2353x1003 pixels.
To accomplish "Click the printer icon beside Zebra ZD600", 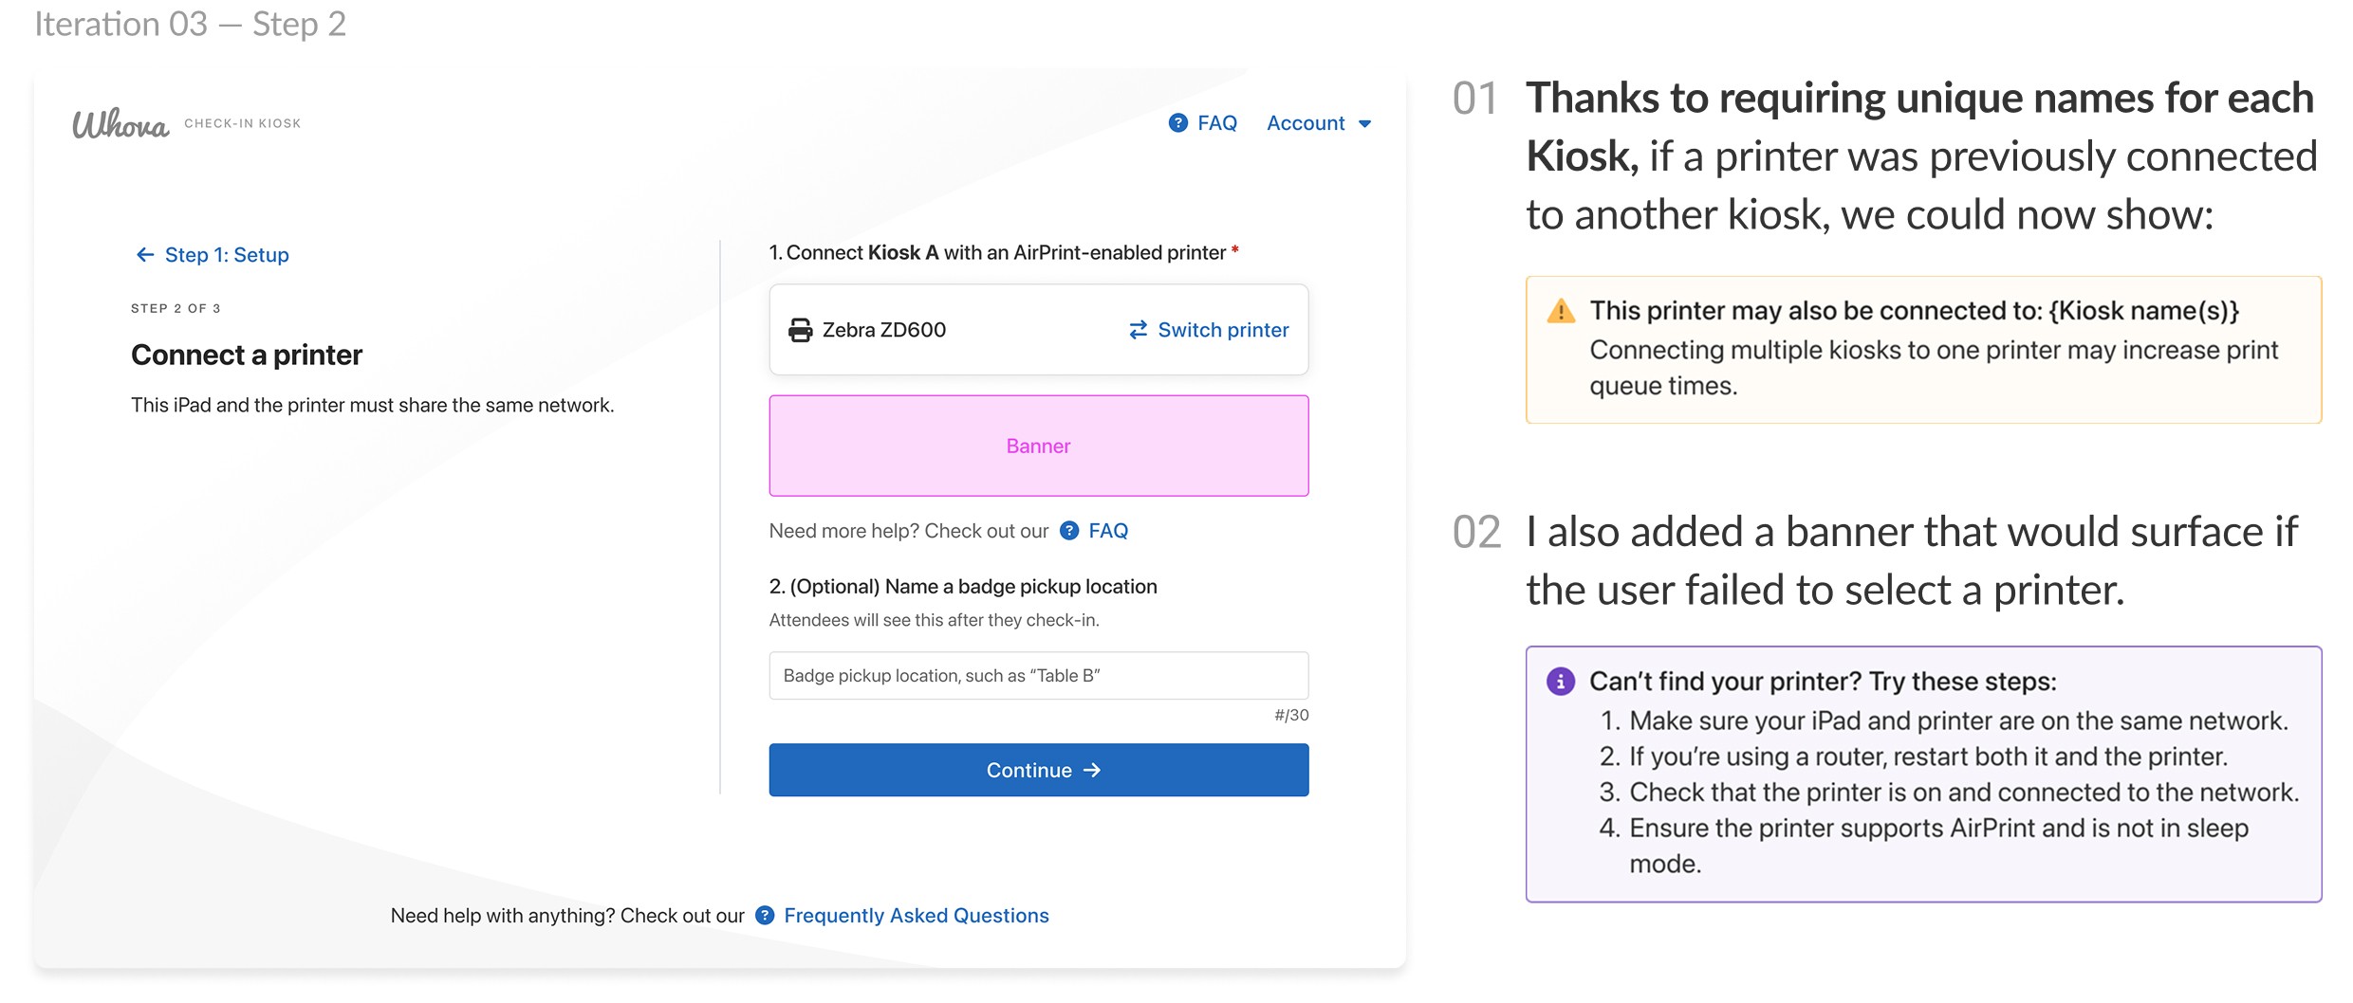I will (800, 330).
